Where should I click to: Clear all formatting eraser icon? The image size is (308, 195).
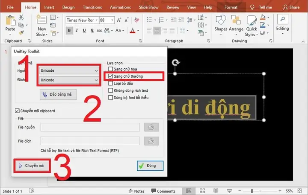pos(136,20)
